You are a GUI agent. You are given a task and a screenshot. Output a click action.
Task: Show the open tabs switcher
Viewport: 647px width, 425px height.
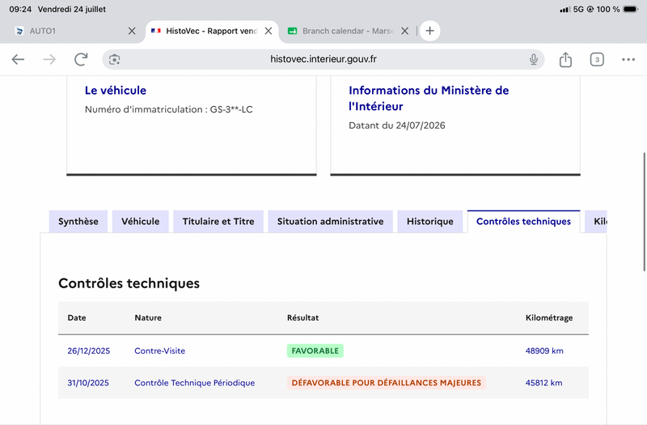(597, 59)
